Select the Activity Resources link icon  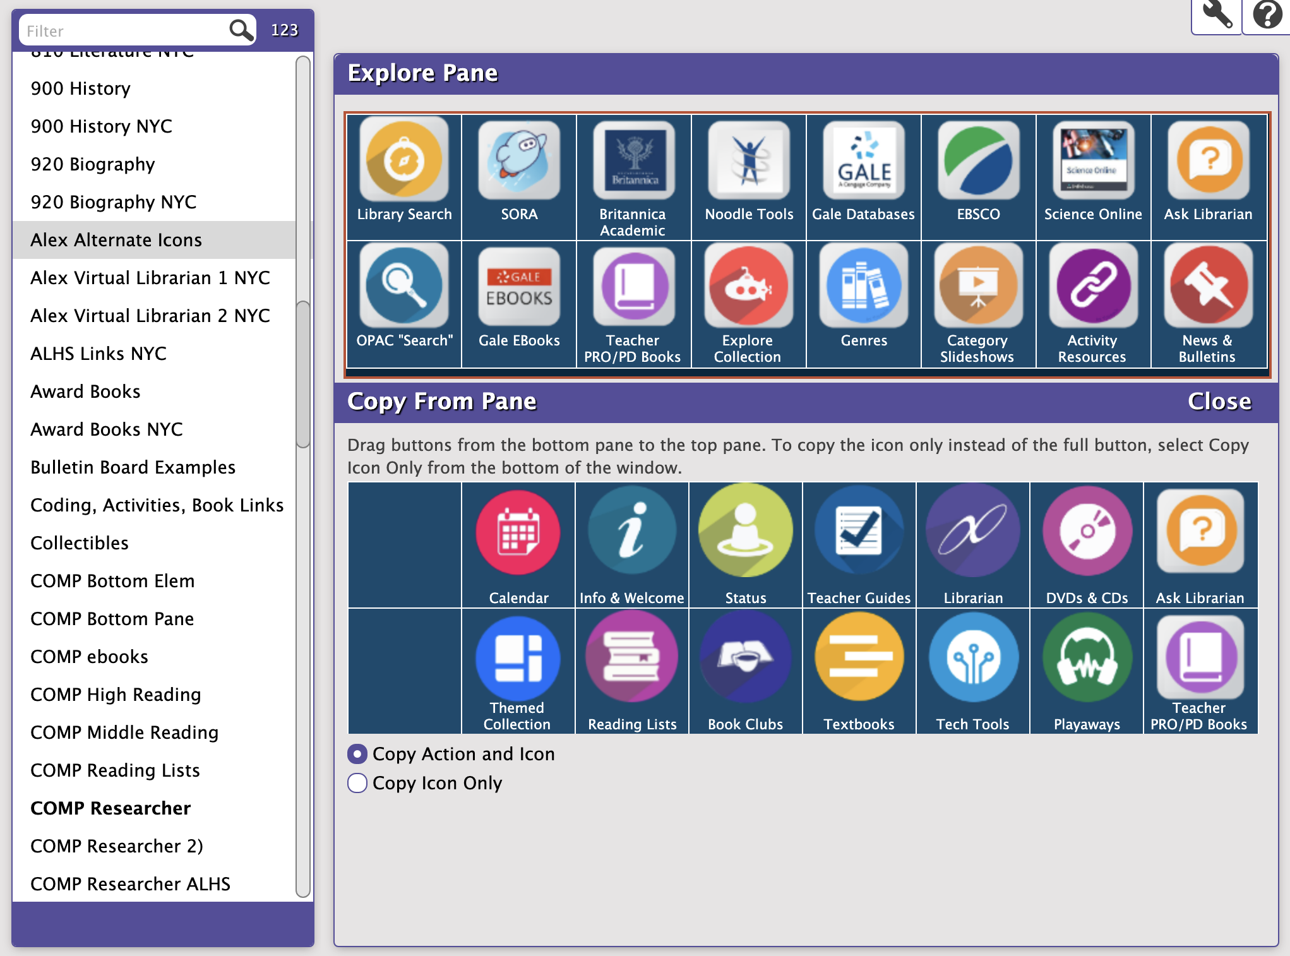[1094, 286]
